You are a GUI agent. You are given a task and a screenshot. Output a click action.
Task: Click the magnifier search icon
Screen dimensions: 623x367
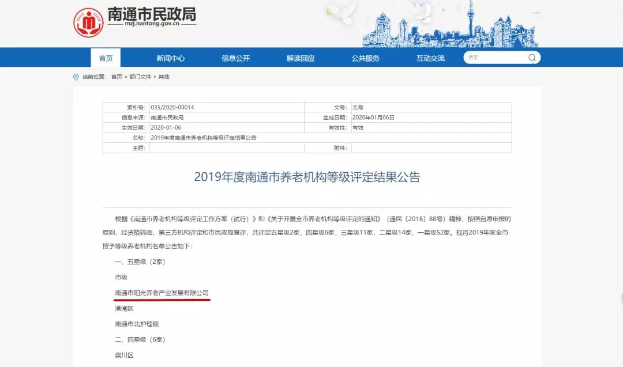coord(532,58)
